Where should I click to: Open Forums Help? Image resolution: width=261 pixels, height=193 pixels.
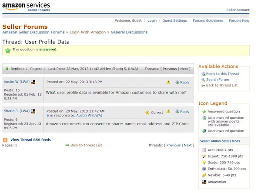pyautogui.click(x=239, y=20)
